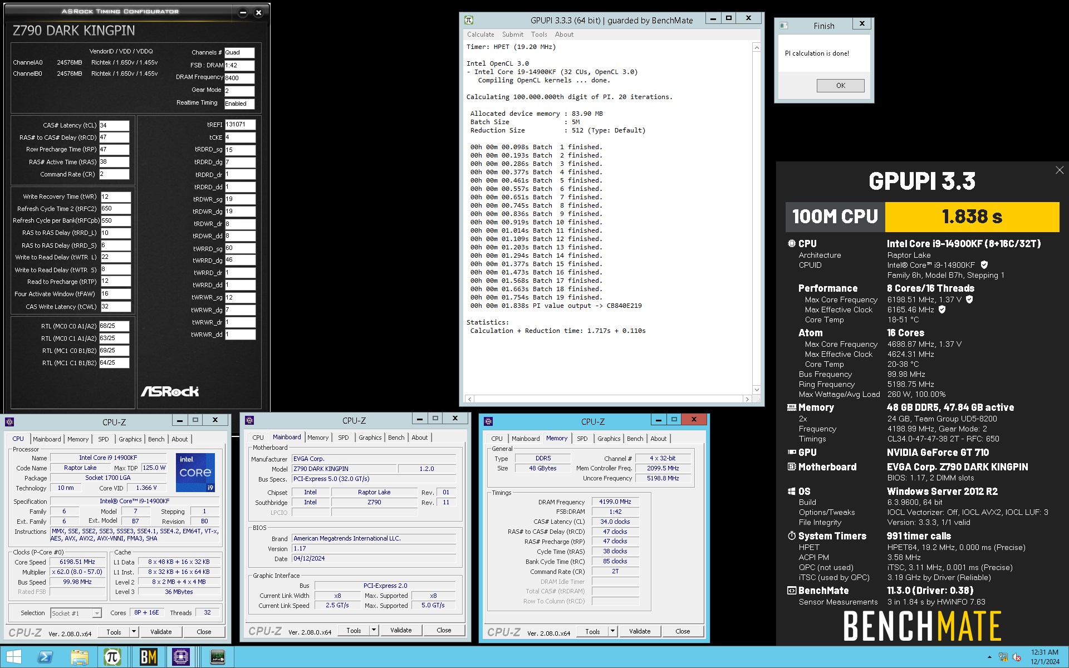
Task: Click the Finish dialog title icon
Action: pos(784,26)
